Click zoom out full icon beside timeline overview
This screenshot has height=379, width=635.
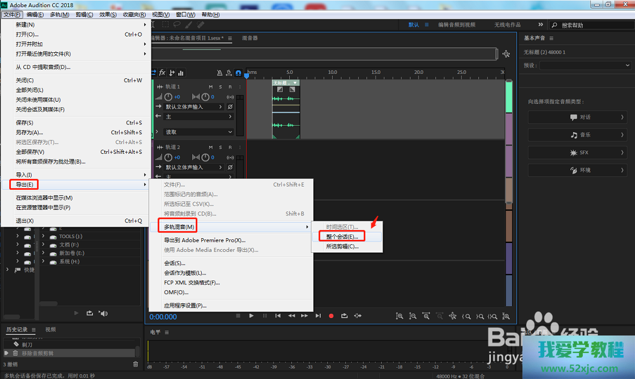click(x=506, y=54)
